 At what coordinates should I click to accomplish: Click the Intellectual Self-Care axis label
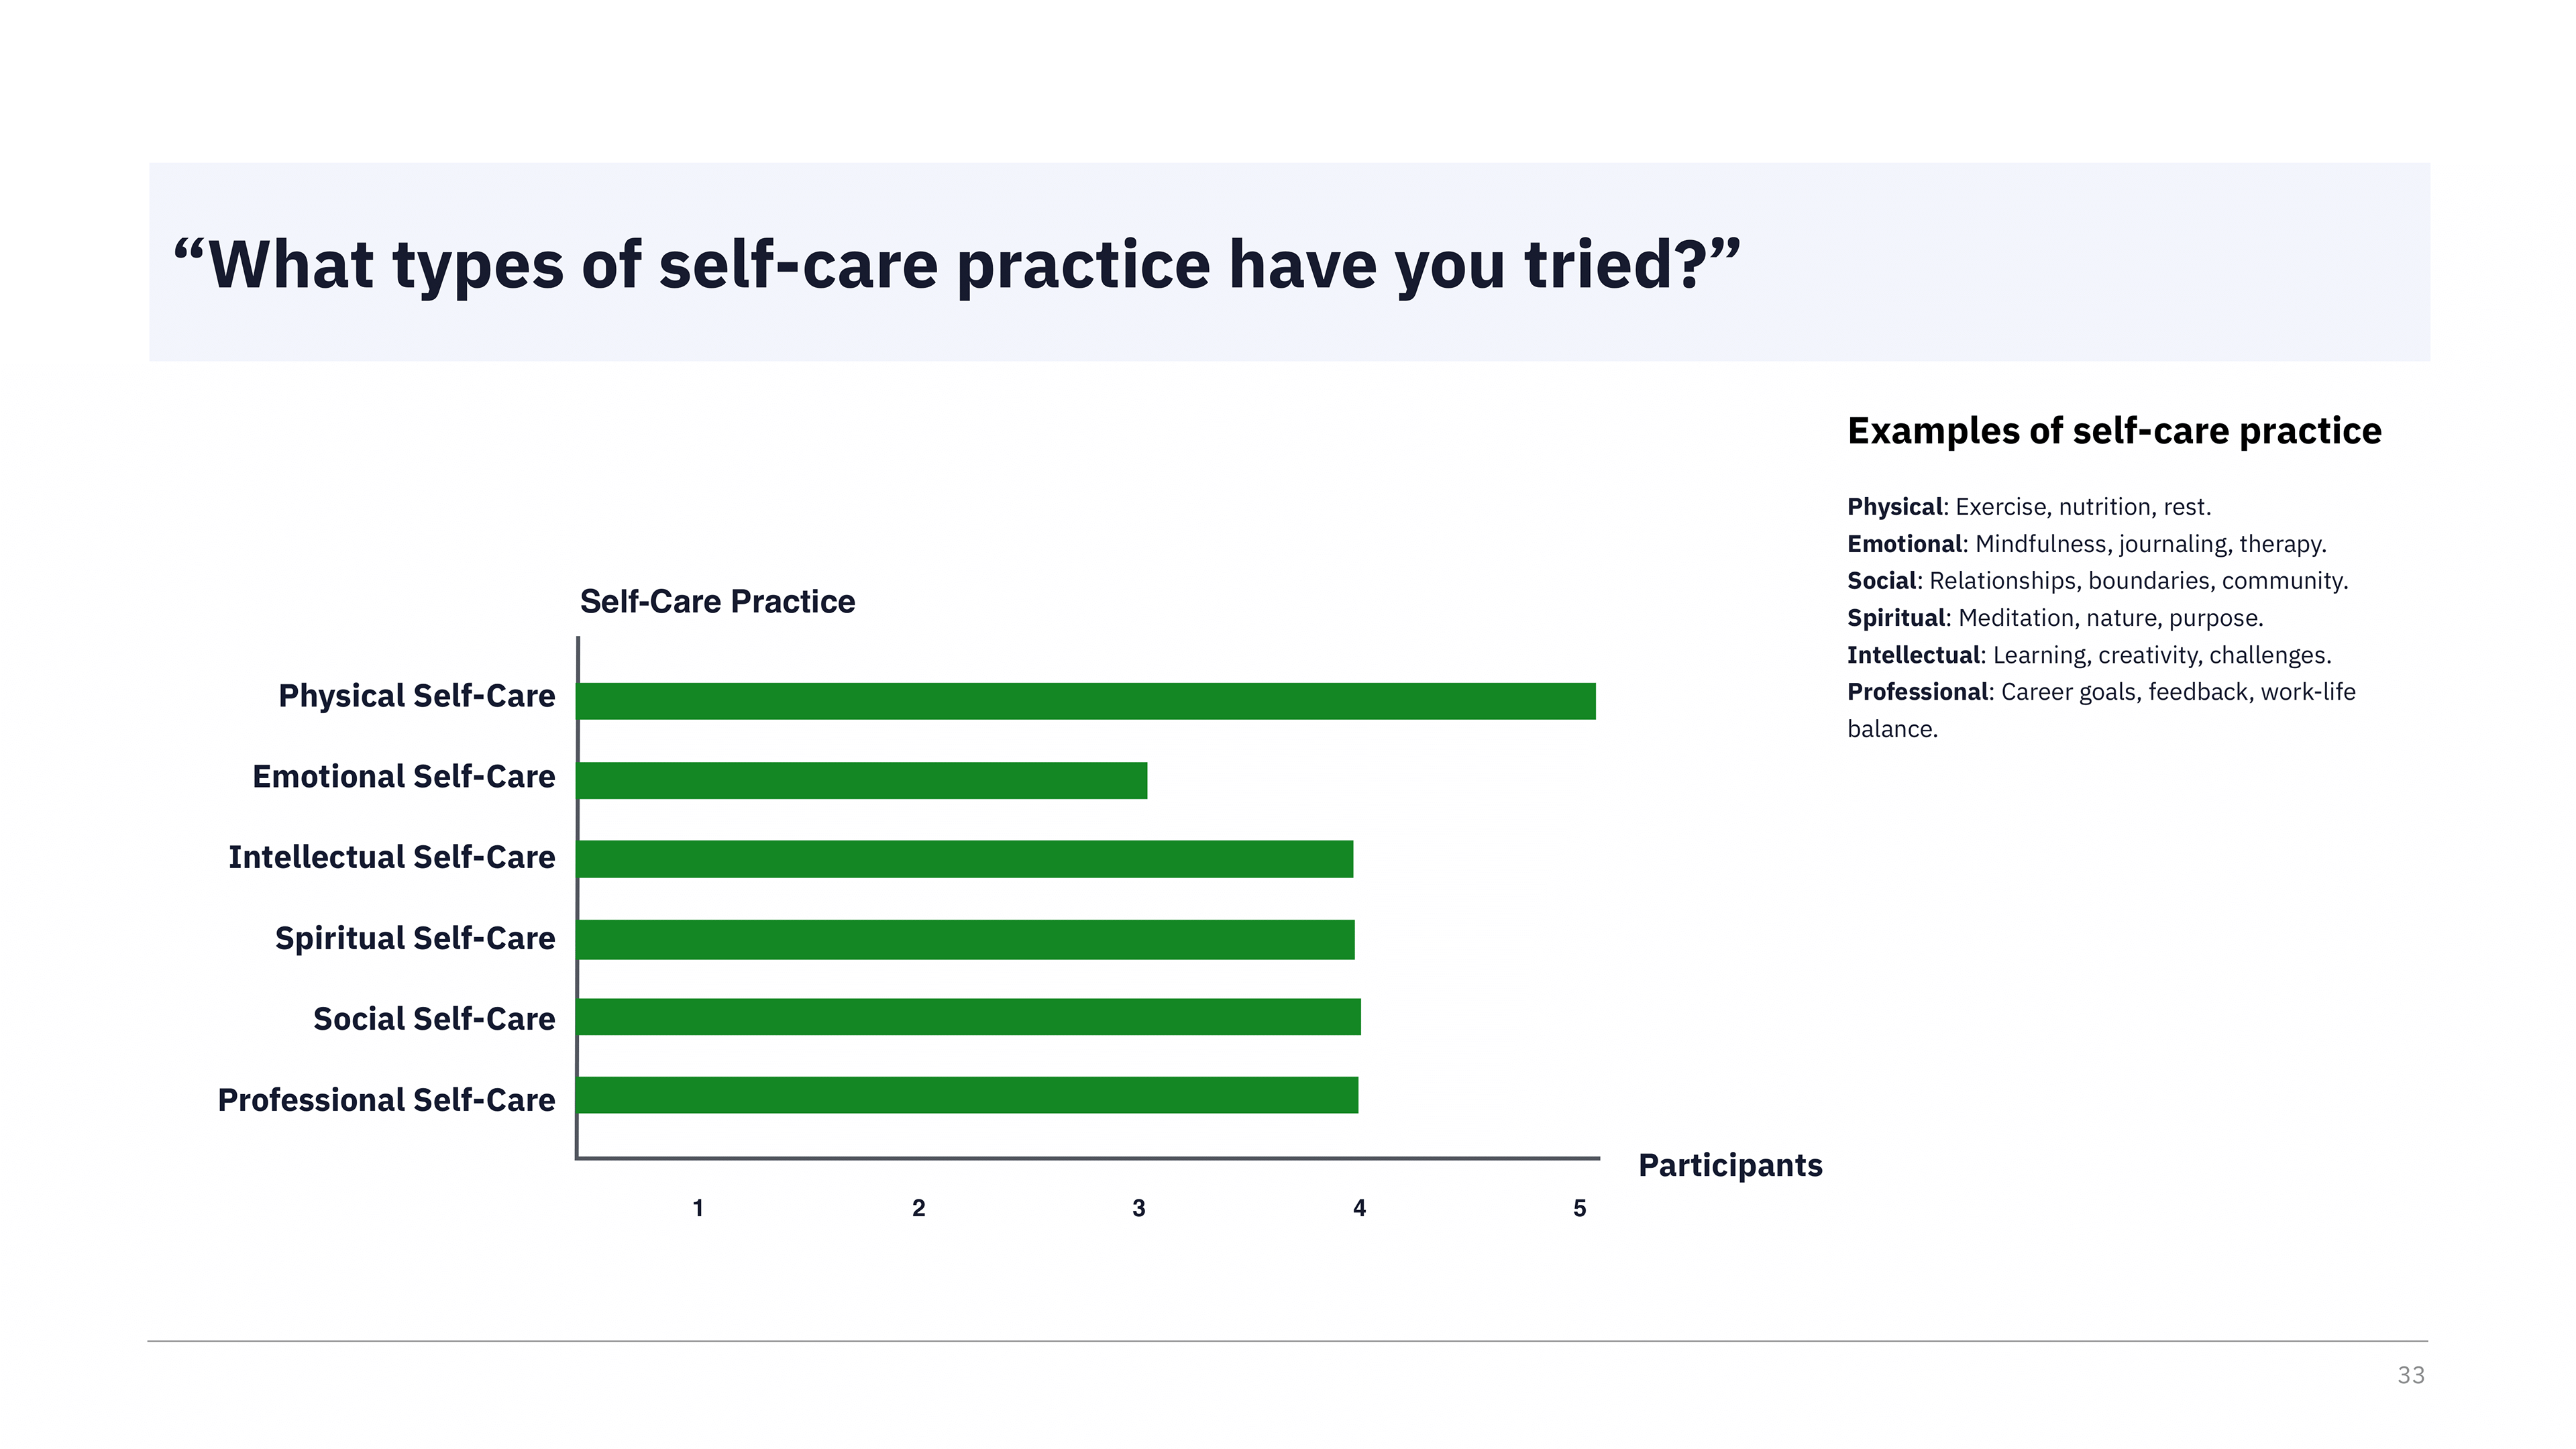click(x=392, y=858)
